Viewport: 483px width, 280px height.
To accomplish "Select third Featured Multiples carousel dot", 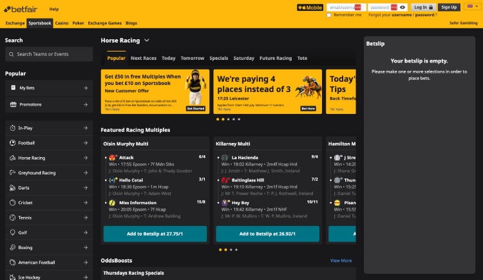I will (231, 250).
